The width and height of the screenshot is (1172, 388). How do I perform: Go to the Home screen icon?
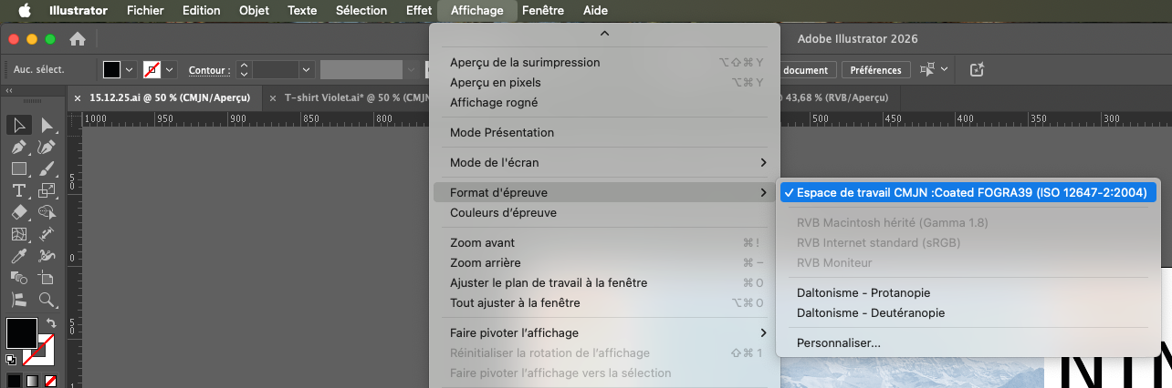pyautogui.click(x=78, y=39)
